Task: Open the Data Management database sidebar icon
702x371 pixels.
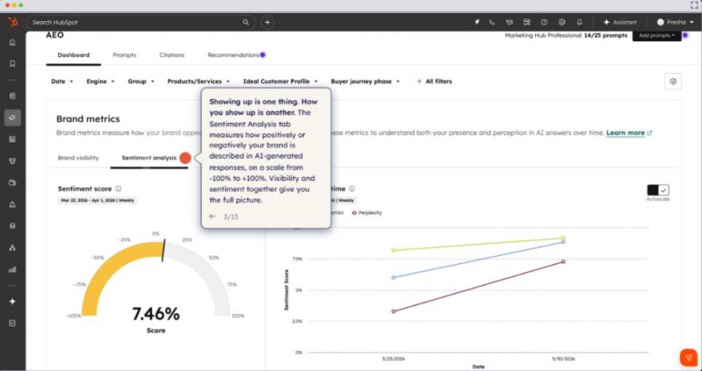Action: click(x=13, y=226)
